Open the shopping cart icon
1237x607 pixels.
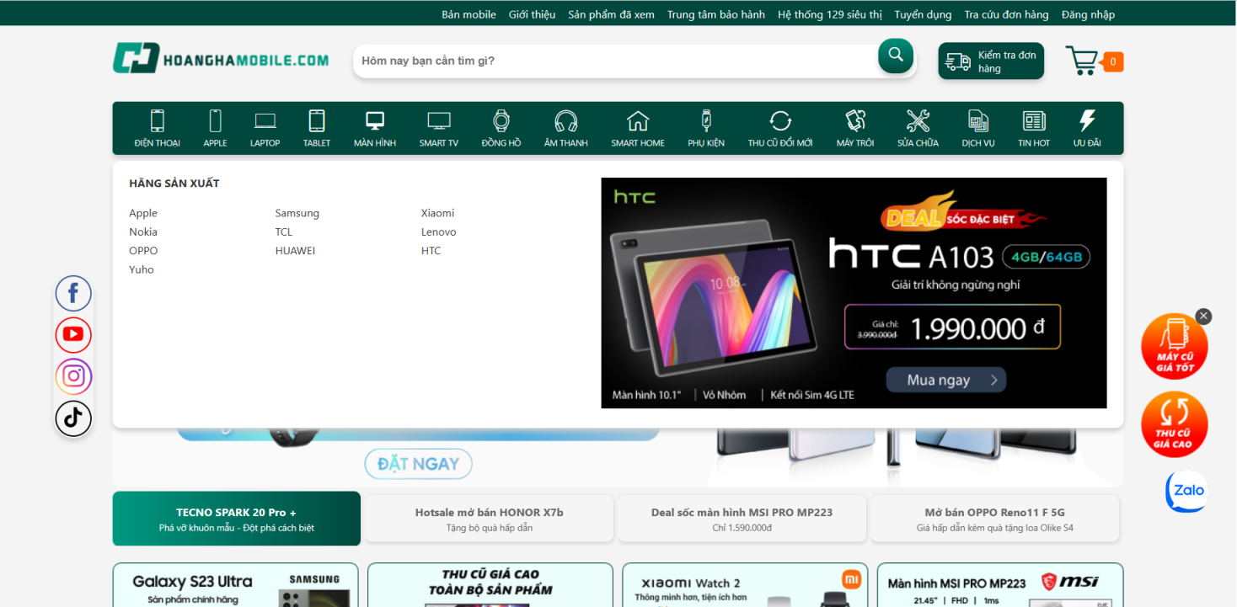pos(1083,61)
